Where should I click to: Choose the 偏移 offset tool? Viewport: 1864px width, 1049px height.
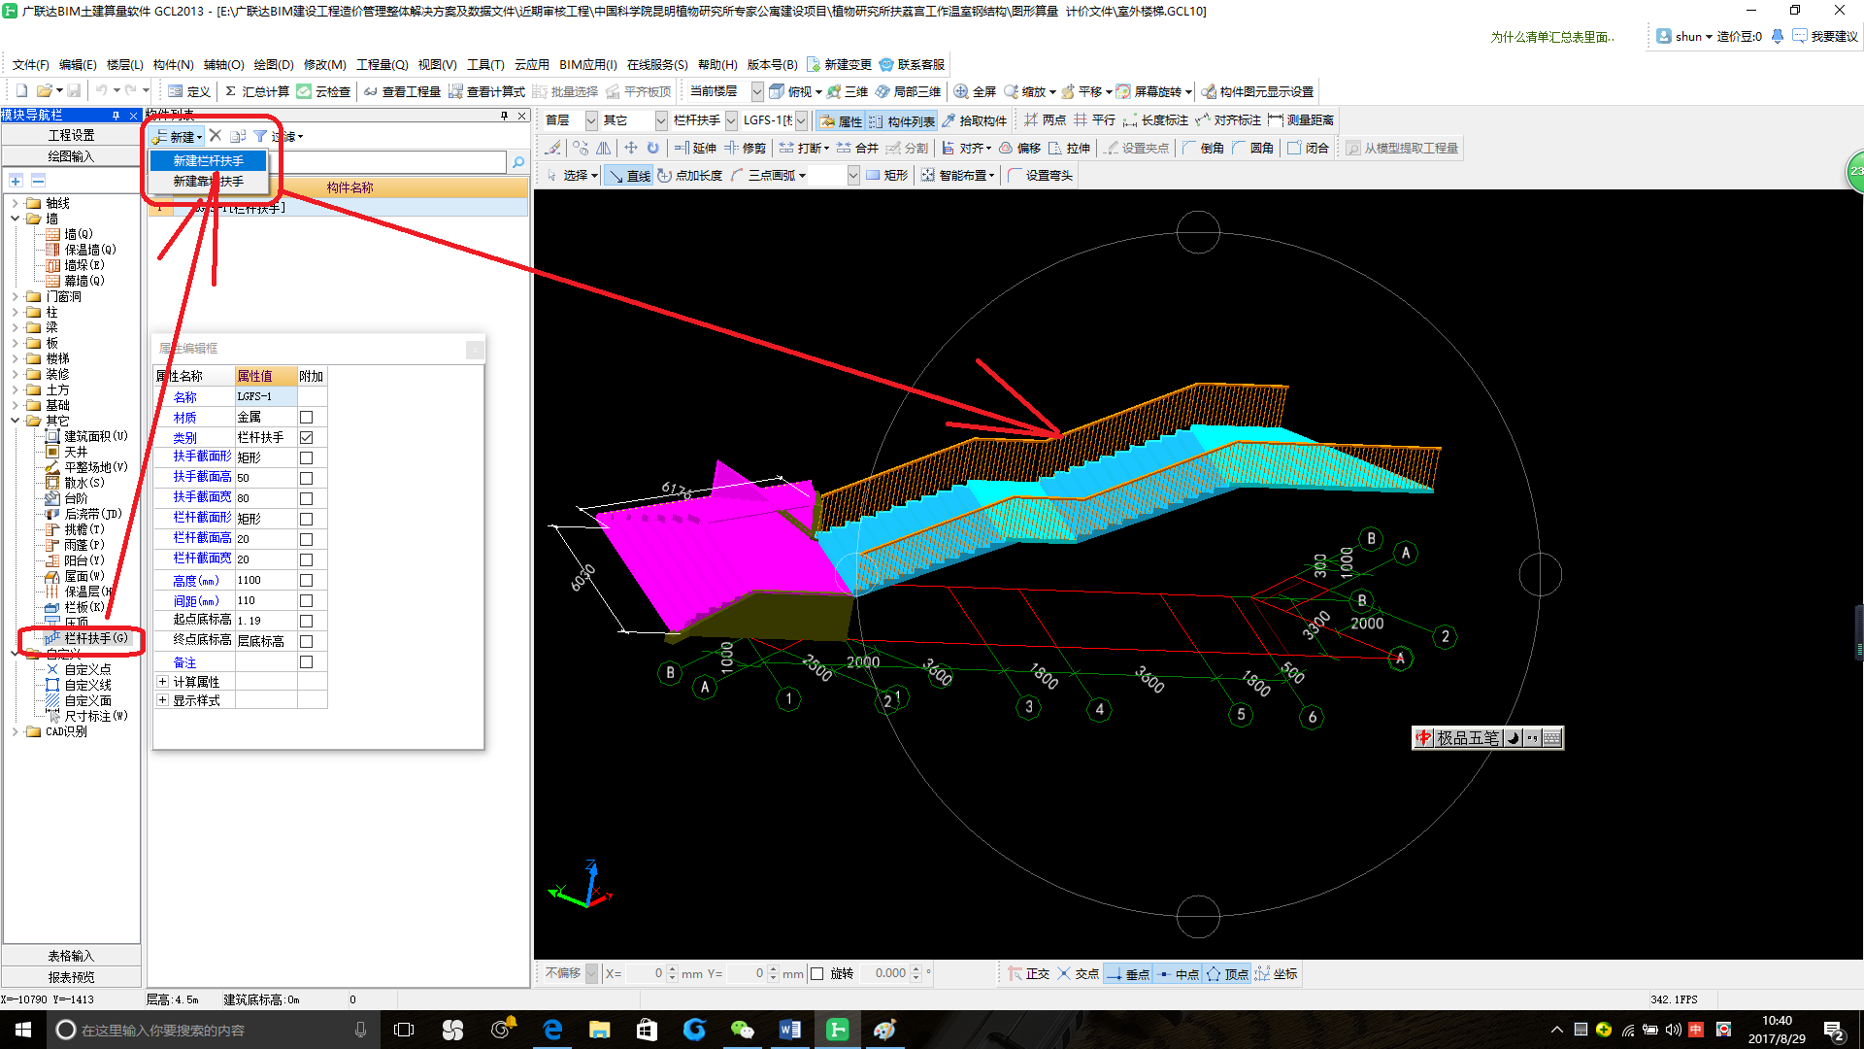click(x=1019, y=148)
